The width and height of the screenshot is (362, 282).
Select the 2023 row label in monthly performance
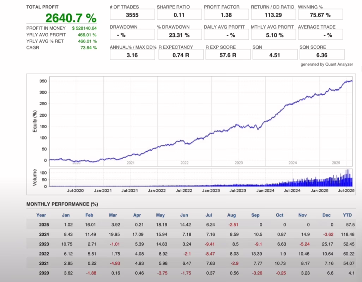pos(44,244)
